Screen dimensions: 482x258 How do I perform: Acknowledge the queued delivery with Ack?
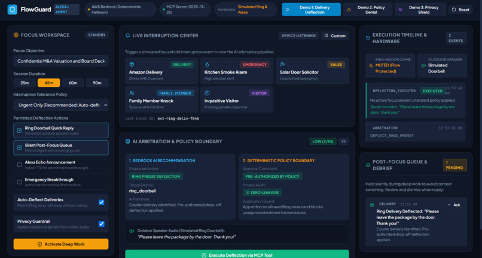454,205
